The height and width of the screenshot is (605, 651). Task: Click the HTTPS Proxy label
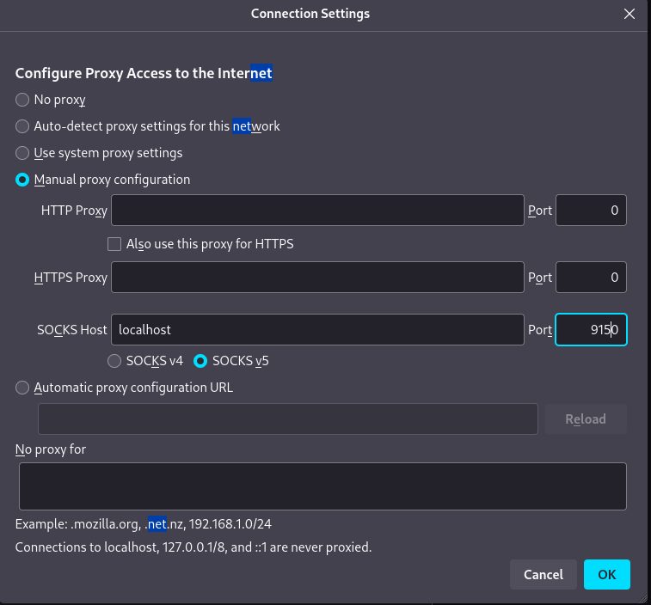(71, 278)
